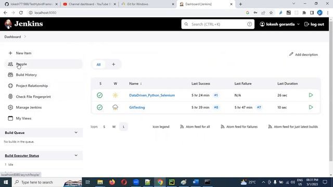Switch to Git for Windows tab
333x187 pixels.
148,4
